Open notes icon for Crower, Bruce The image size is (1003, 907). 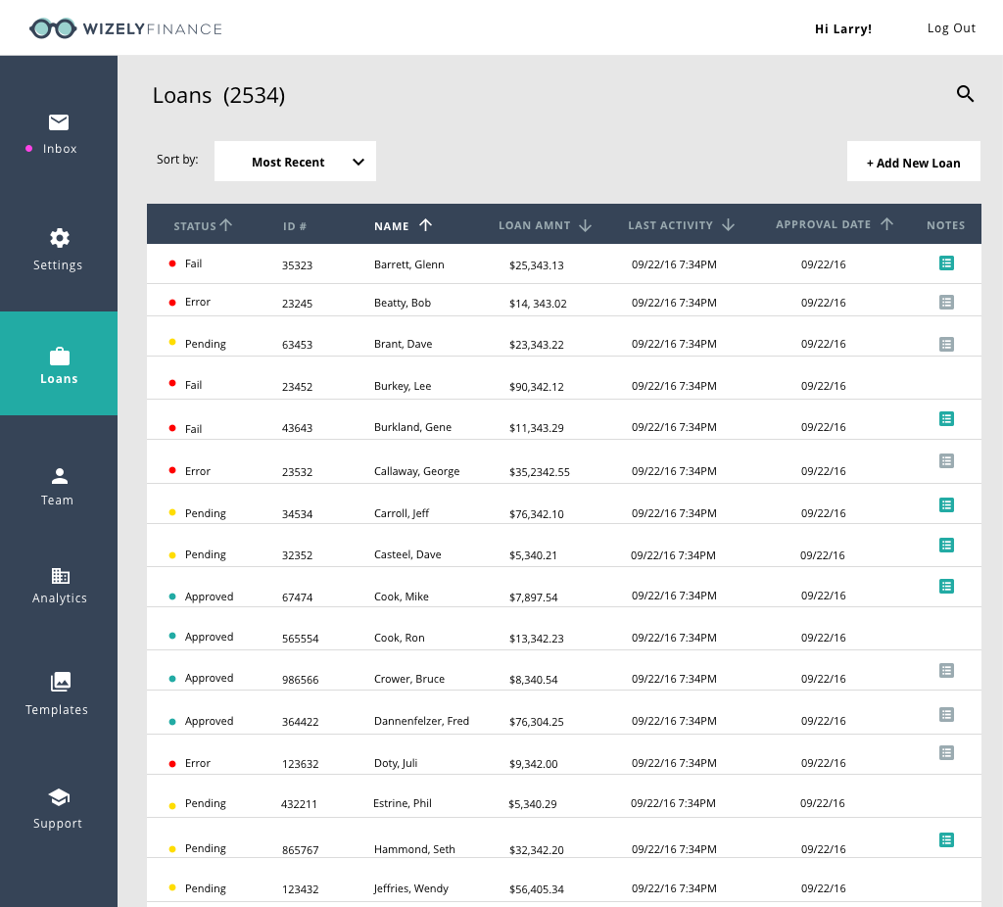[947, 670]
